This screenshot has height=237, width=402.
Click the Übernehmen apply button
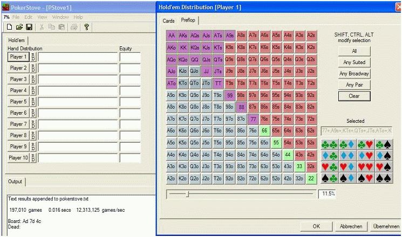(386, 226)
